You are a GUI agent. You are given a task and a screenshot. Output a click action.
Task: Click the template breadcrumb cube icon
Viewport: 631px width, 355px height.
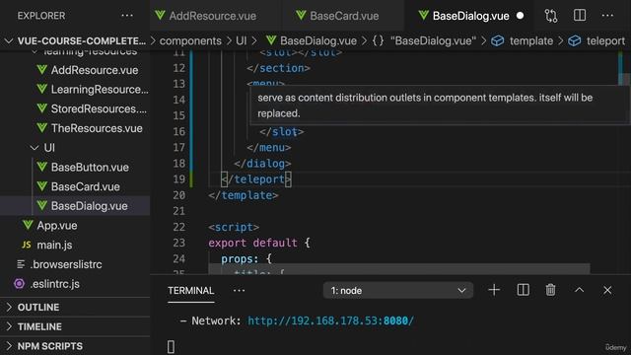[497, 40]
